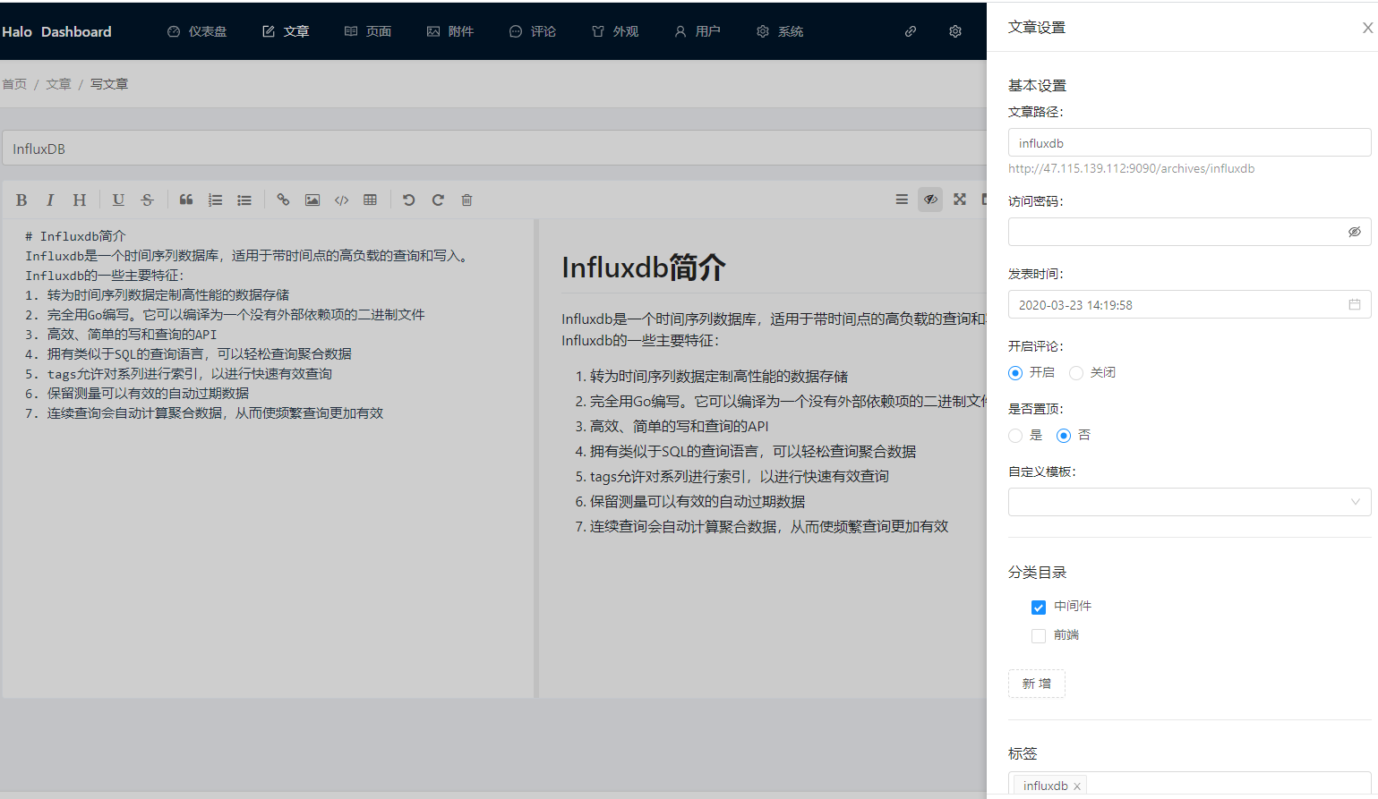Go to 首页 breadcrumb
Image resolution: width=1378 pixels, height=799 pixels.
pos(14,84)
